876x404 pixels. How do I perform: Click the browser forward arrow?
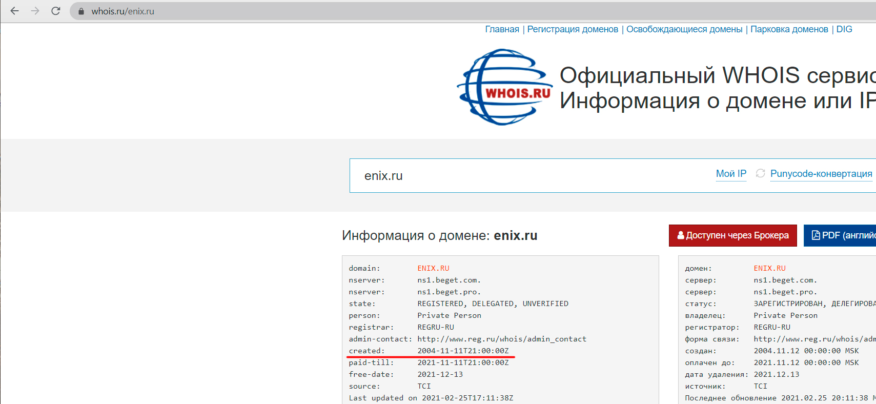tap(35, 11)
